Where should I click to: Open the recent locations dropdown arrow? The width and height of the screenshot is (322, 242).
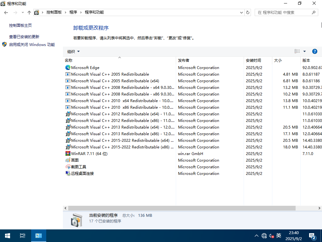point(23,13)
